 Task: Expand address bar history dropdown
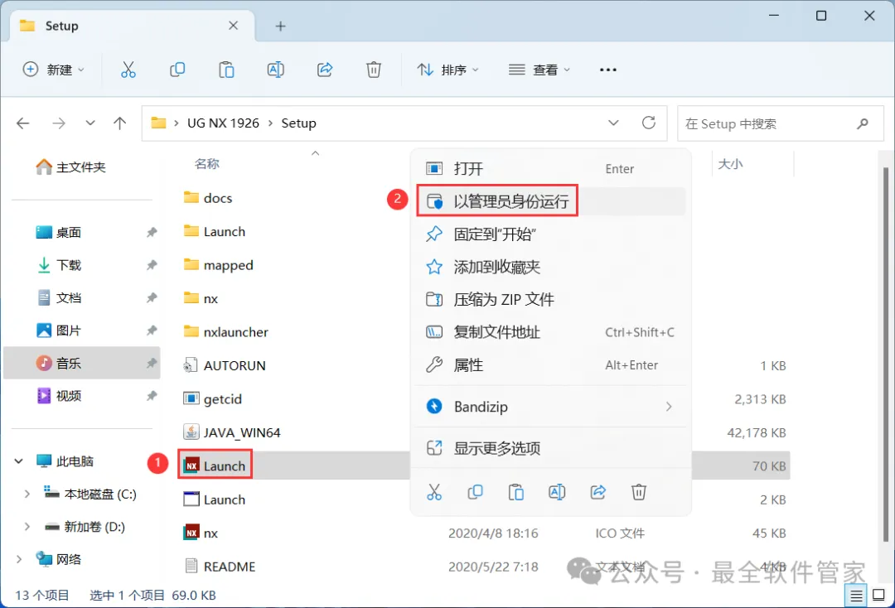(613, 123)
